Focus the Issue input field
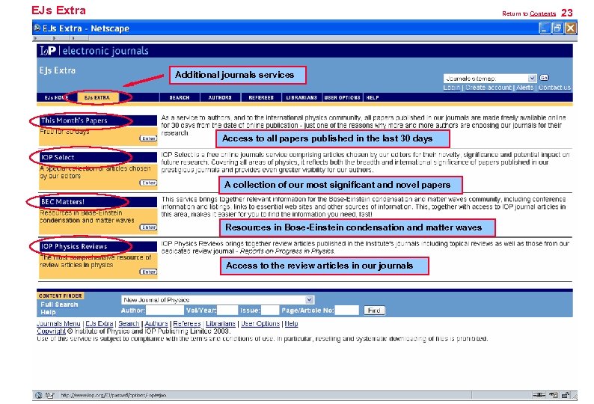This screenshot has height=404, width=594. pos(270,310)
